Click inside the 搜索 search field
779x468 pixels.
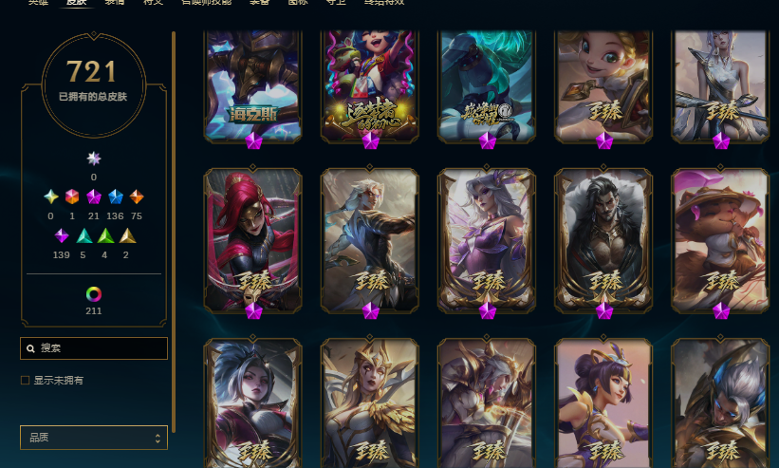93,348
